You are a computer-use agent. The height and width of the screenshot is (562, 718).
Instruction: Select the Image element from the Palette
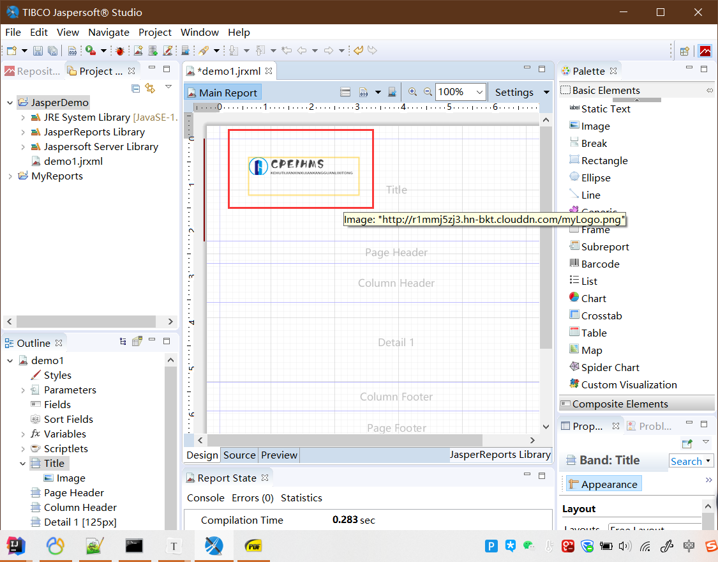(x=596, y=126)
